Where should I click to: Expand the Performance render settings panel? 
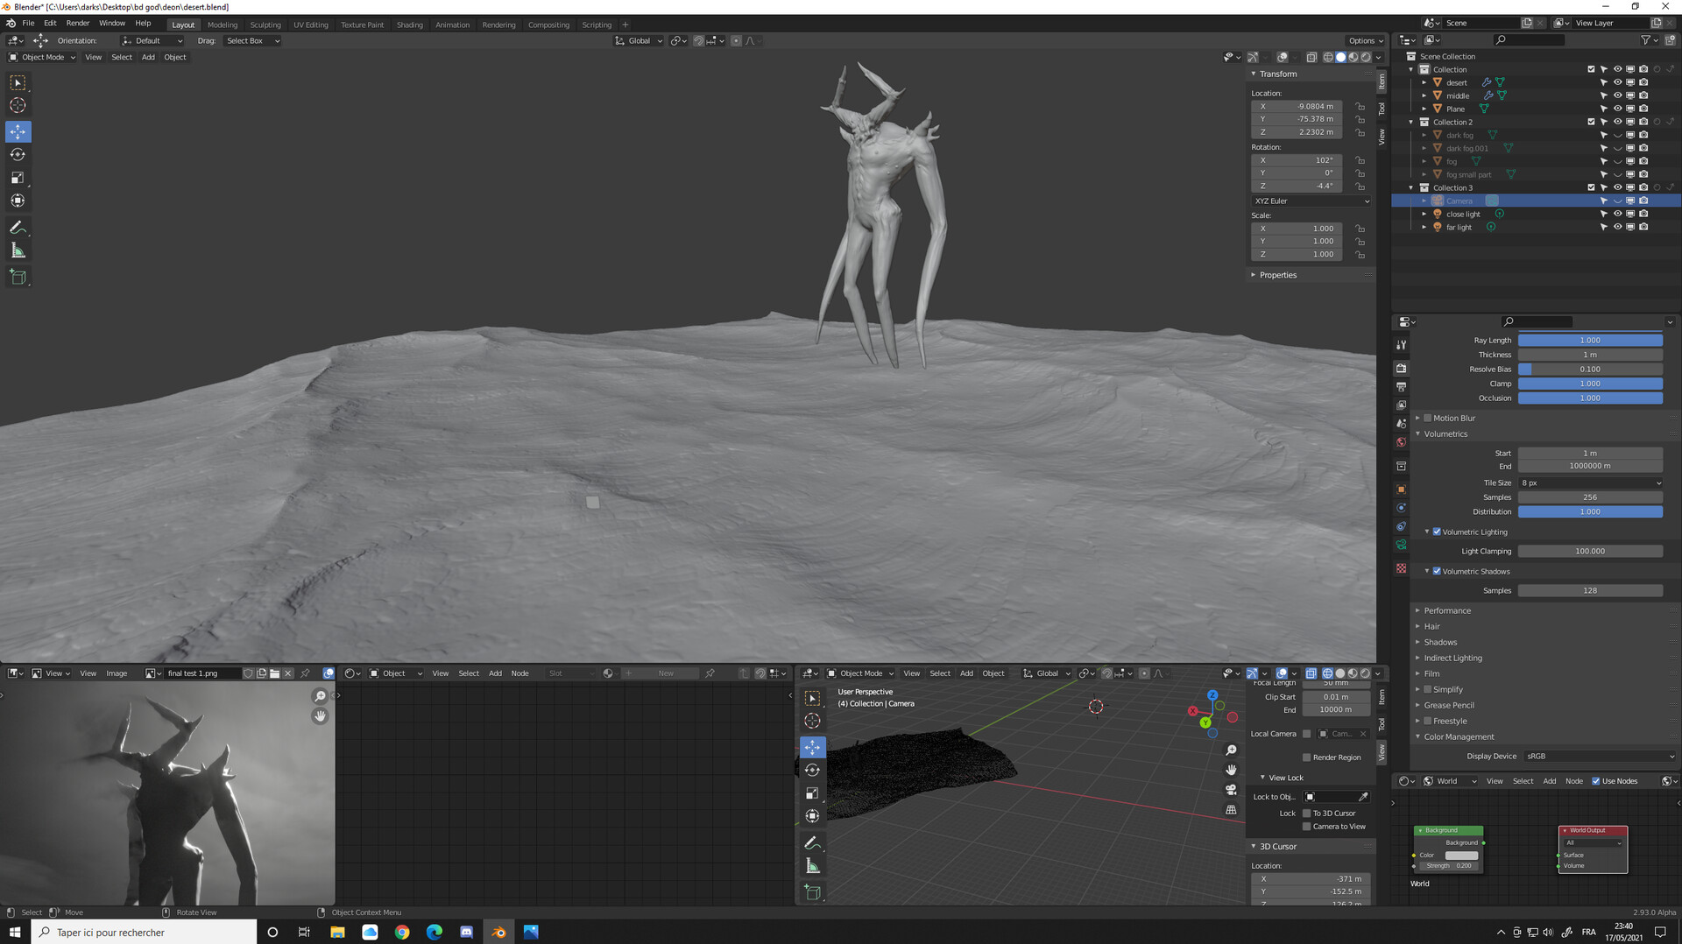[x=1447, y=610]
